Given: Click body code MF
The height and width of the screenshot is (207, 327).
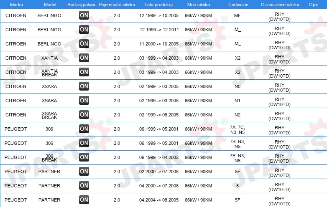Looking at the screenshot, I should pyautogui.click(x=238, y=15).
